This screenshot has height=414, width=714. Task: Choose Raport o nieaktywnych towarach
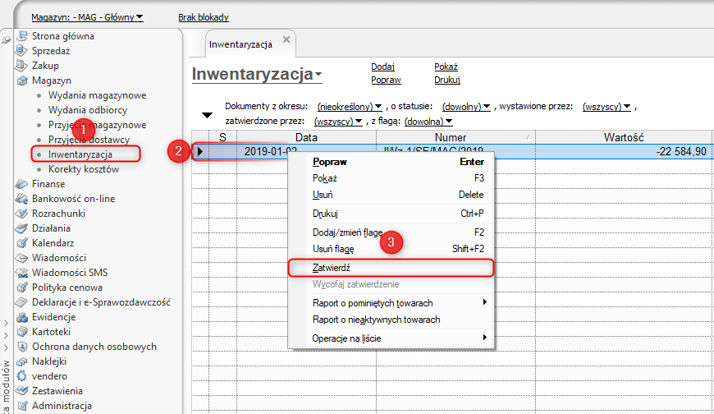point(391,320)
